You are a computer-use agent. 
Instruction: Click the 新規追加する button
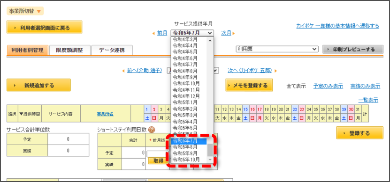click(x=38, y=85)
